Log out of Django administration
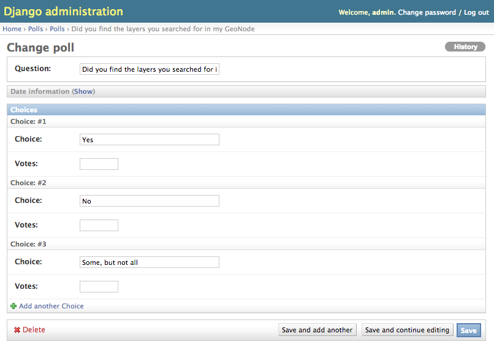 [x=476, y=13]
